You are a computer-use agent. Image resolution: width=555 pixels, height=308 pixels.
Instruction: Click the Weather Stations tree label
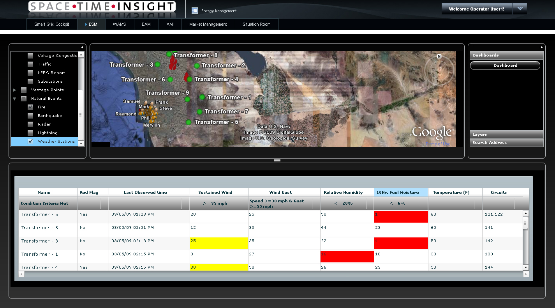click(56, 142)
